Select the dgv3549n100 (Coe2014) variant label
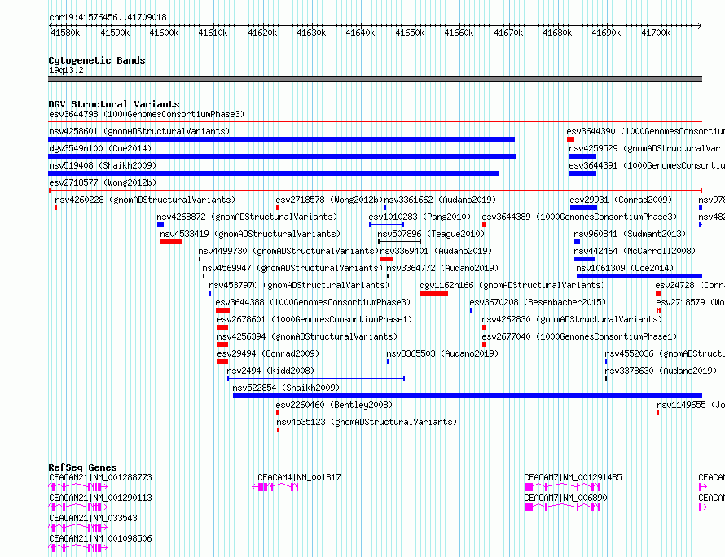 pos(100,148)
